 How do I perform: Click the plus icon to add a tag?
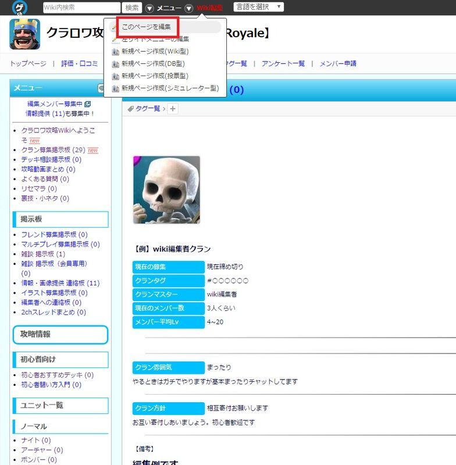pyautogui.click(x=173, y=109)
